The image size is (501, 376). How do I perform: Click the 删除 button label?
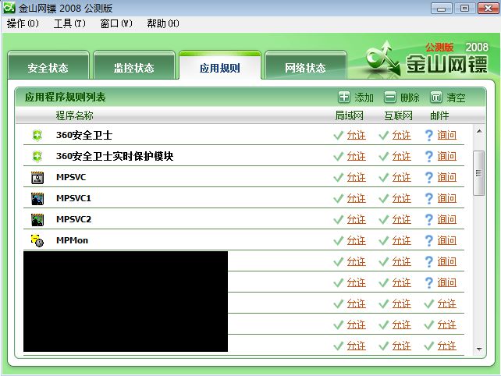click(410, 98)
